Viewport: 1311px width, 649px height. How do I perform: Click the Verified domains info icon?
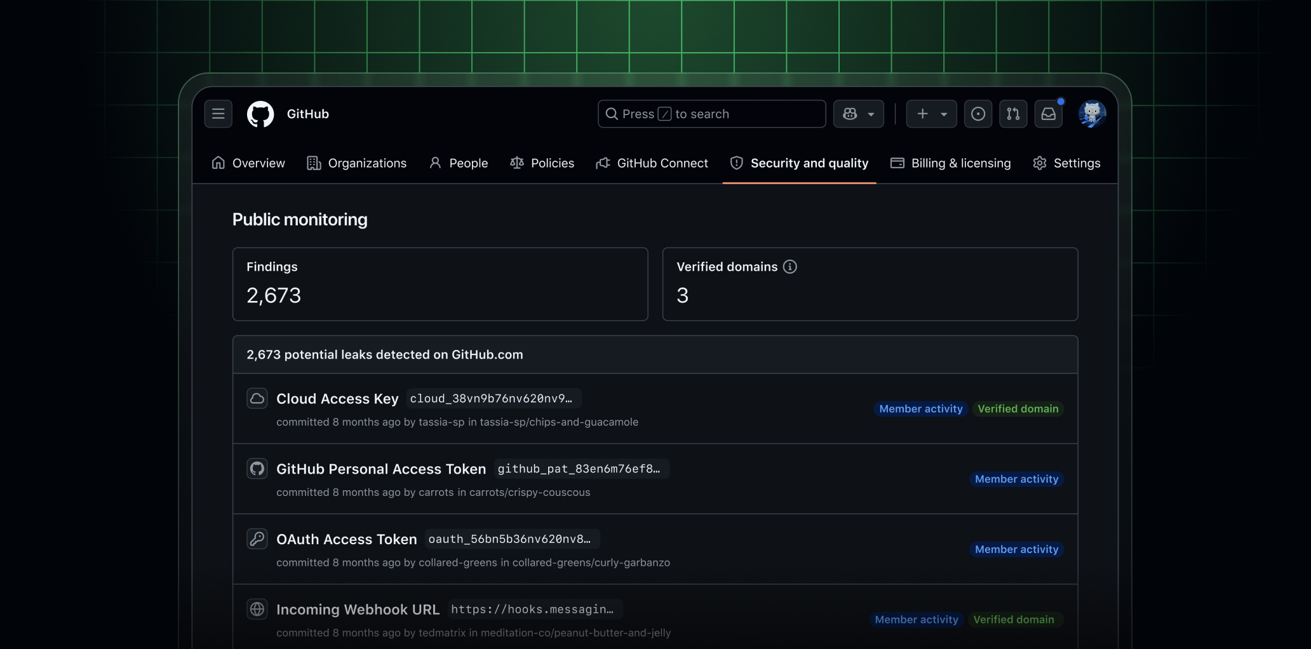pyautogui.click(x=790, y=267)
